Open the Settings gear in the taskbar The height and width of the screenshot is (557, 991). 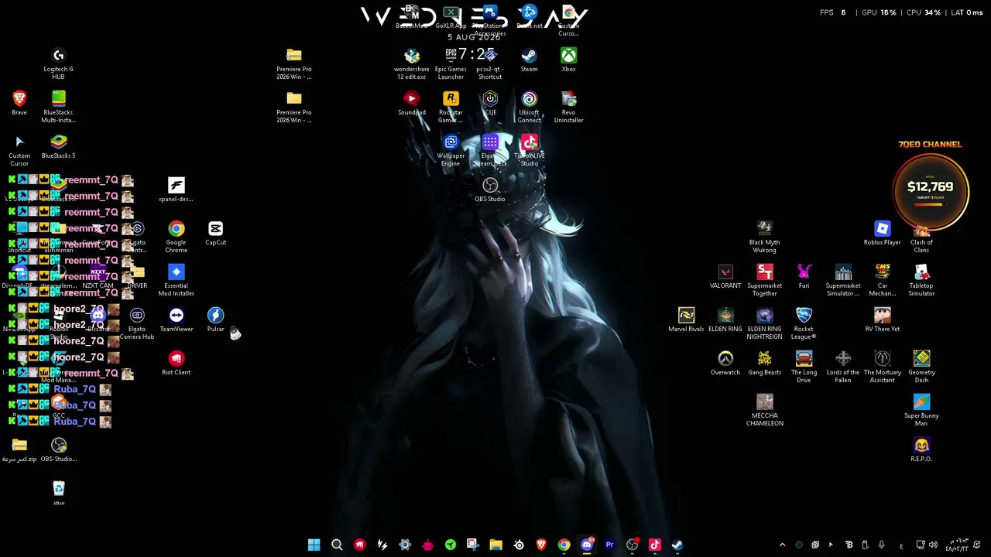(405, 545)
